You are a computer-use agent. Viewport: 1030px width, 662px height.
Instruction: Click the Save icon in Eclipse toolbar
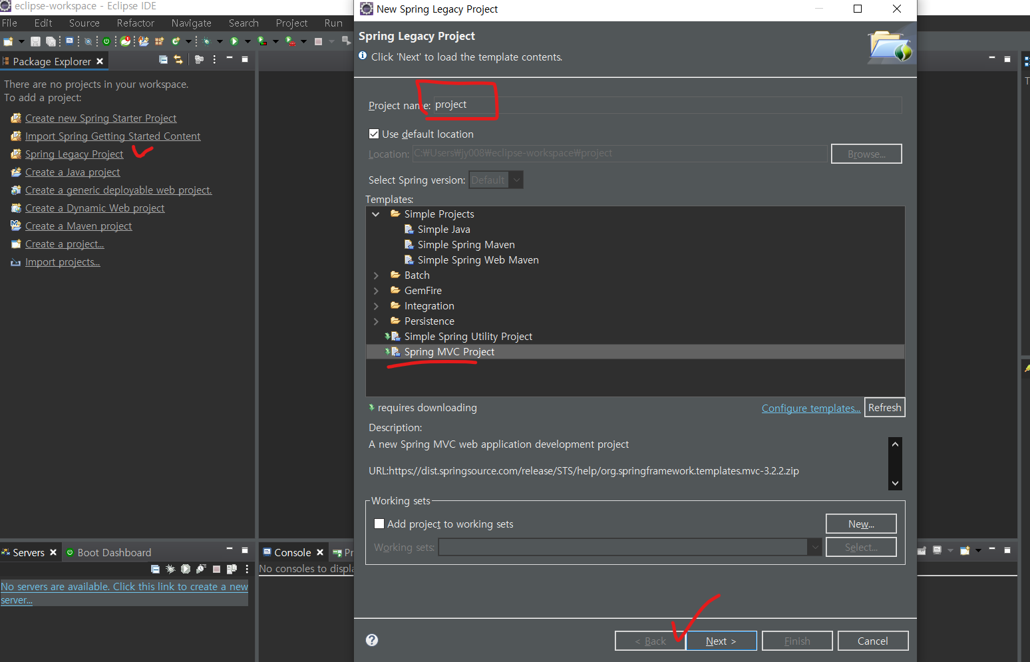tap(35, 41)
